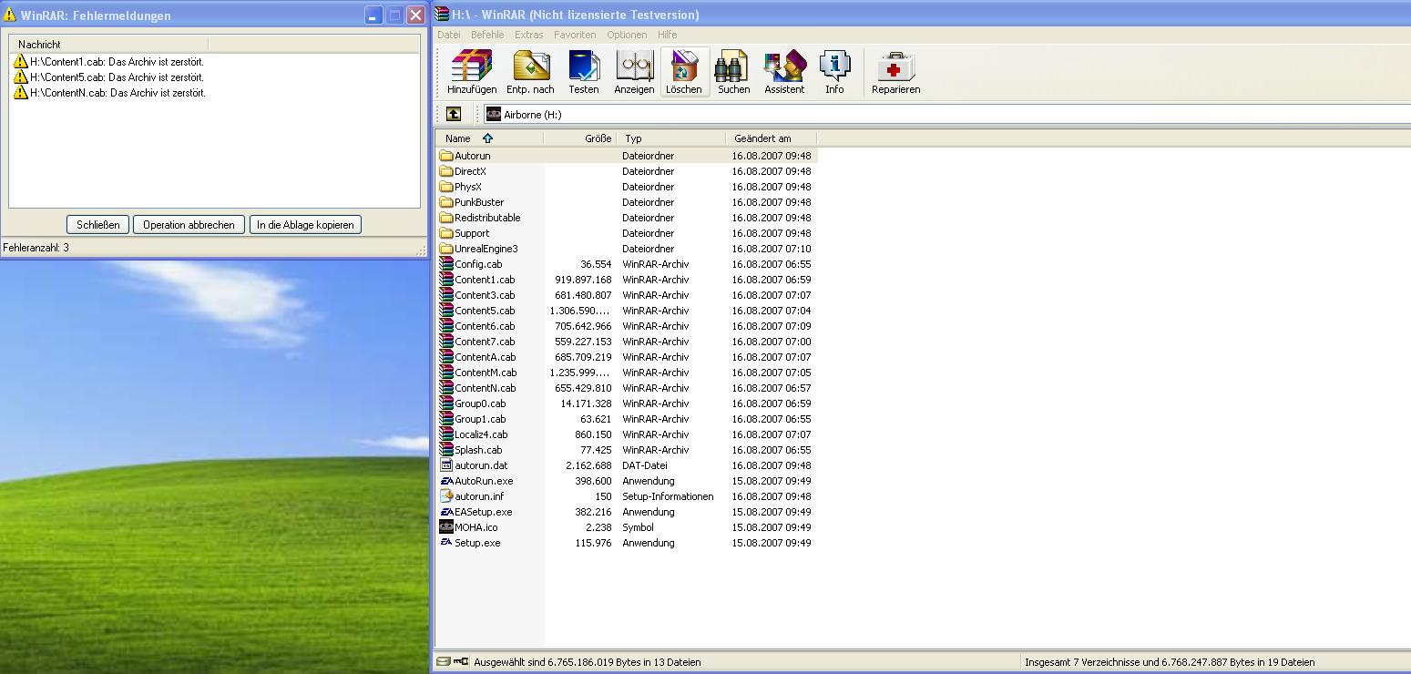Open the Anzeigen view tool
Screen dimensions: 1411x674
[634, 72]
